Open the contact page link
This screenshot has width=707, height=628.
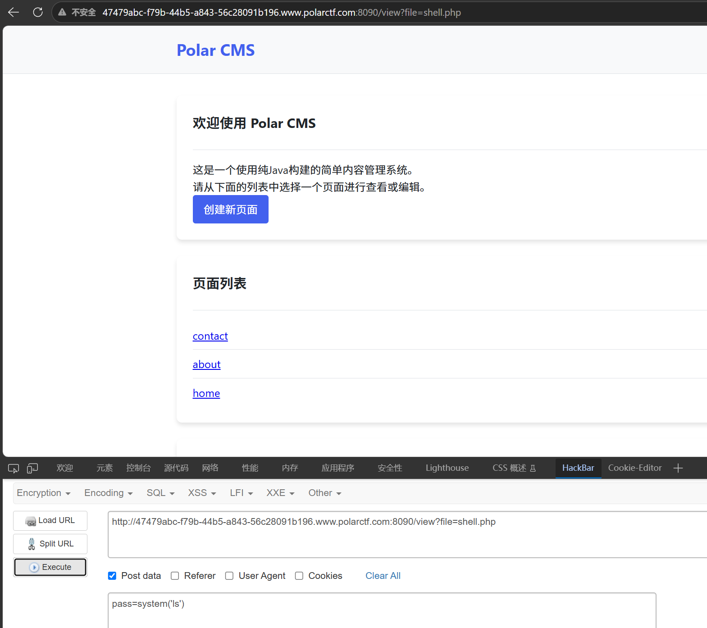[x=210, y=336]
